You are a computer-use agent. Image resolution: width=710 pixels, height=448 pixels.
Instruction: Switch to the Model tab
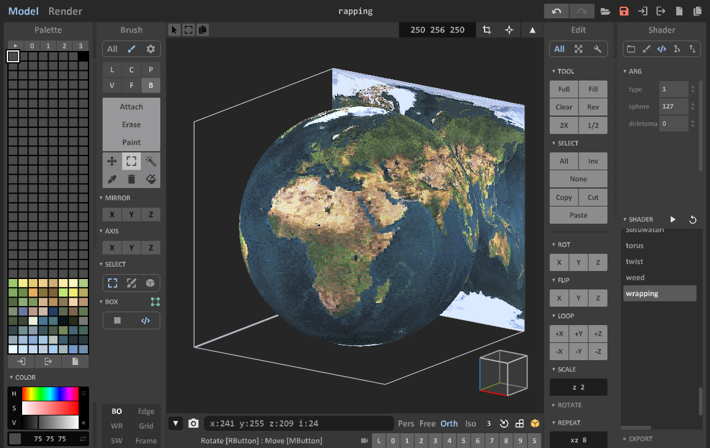click(x=23, y=11)
